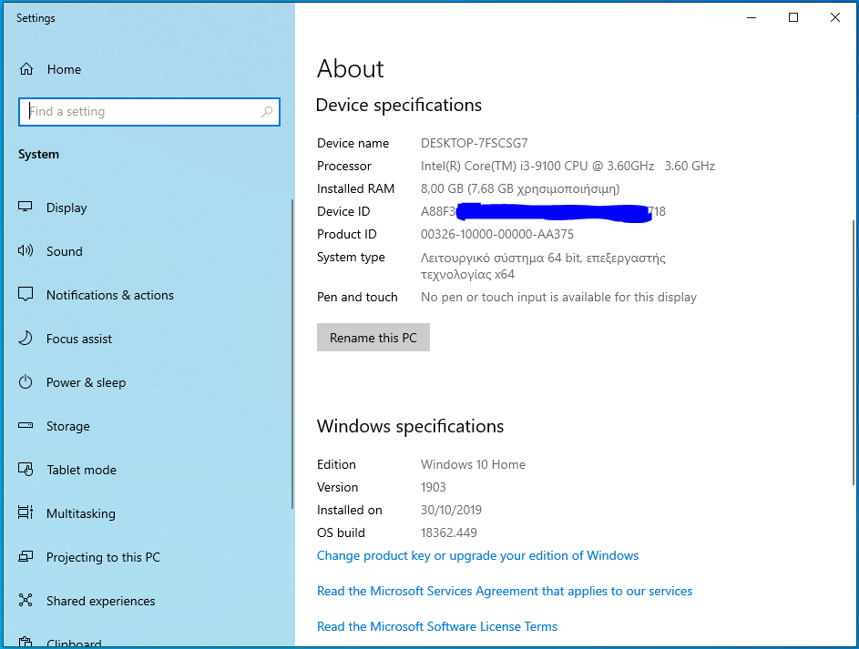Click the Home house icon
Viewport: 859px width, 649px height.
(x=26, y=69)
